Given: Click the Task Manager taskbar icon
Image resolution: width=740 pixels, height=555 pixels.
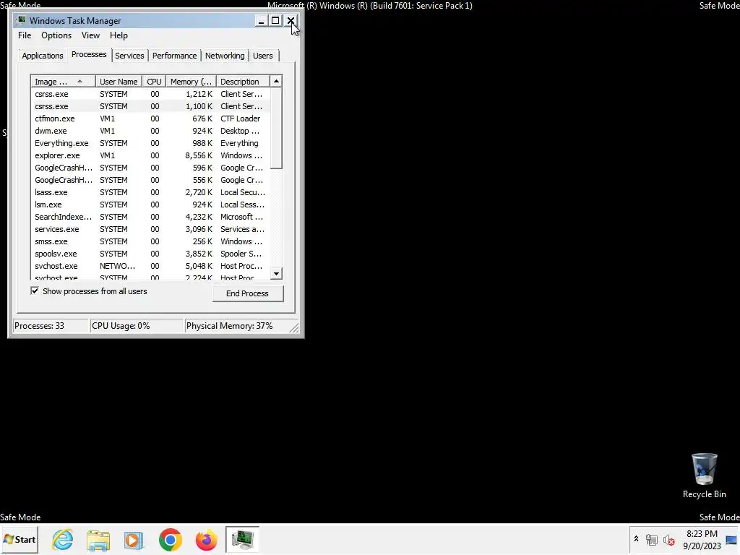Looking at the screenshot, I should click(242, 539).
